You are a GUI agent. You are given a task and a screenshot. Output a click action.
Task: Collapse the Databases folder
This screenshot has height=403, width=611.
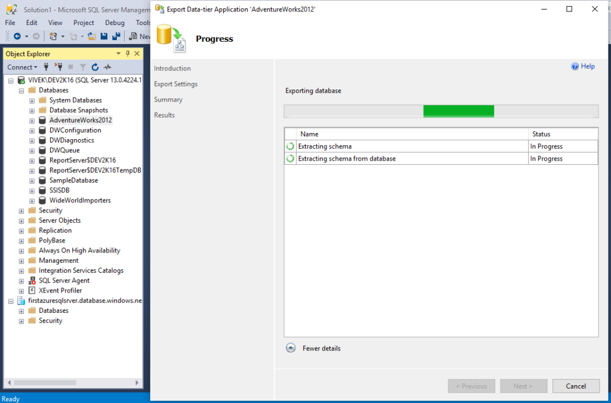(21, 90)
